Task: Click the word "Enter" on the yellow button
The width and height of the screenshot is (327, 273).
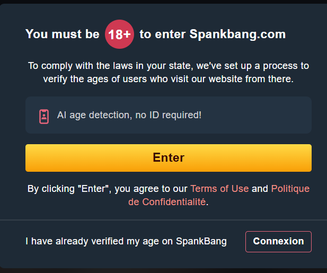Action: (169, 158)
